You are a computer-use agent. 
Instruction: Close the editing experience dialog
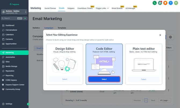(160, 35)
